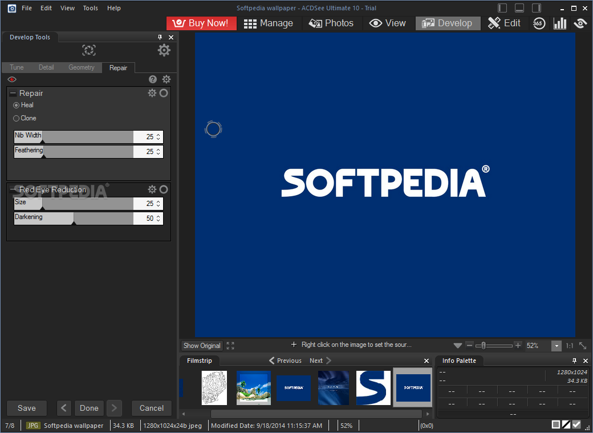Click the Nib Width spinner arrows

point(159,137)
